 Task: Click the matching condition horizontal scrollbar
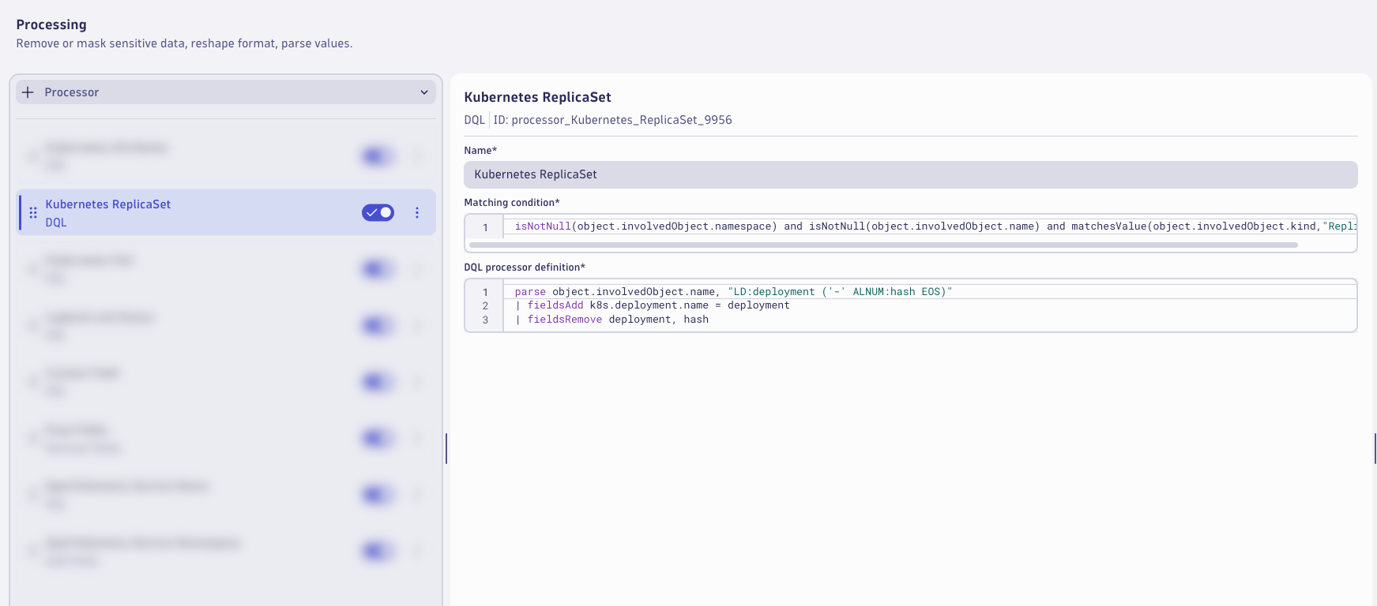[883, 245]
